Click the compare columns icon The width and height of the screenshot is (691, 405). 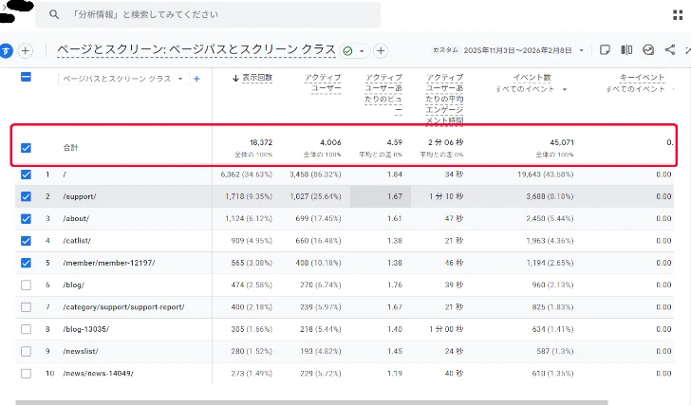[626, 49]
